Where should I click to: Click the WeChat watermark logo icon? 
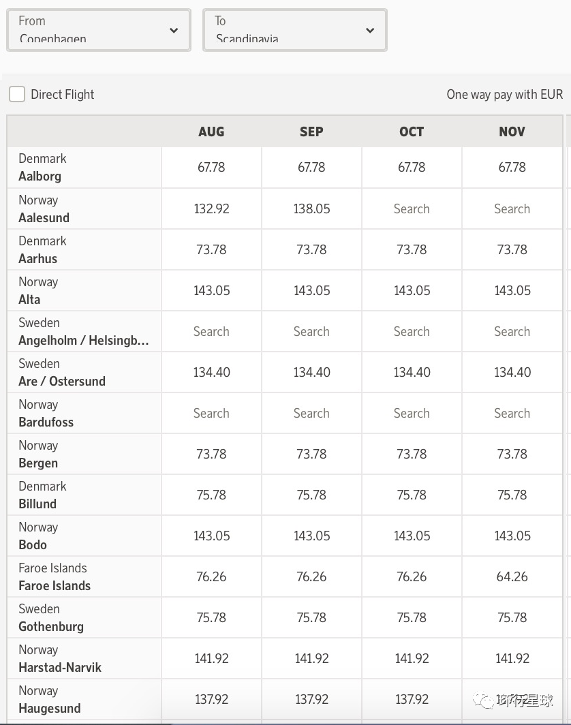pos(484,700)
